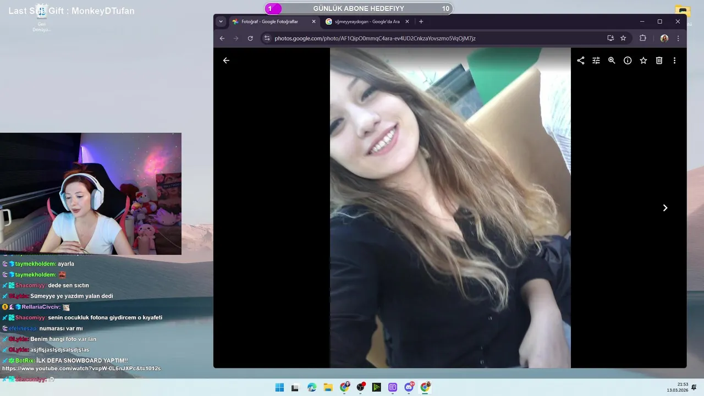704x396 pixels.
Task: Show photo info details
Action: [x=628, y=61]
